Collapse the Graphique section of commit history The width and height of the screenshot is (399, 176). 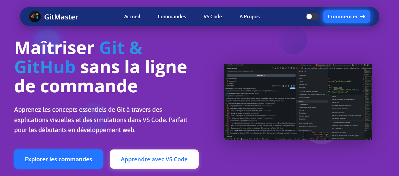point(226,86)
